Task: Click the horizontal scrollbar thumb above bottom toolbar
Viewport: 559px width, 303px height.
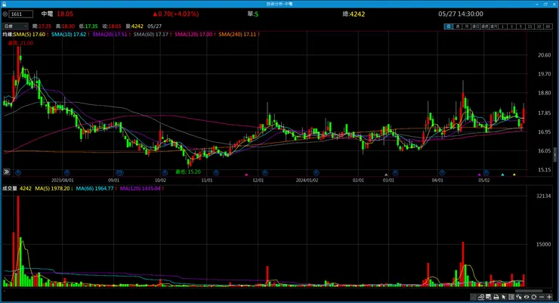Action: (529, 291)
